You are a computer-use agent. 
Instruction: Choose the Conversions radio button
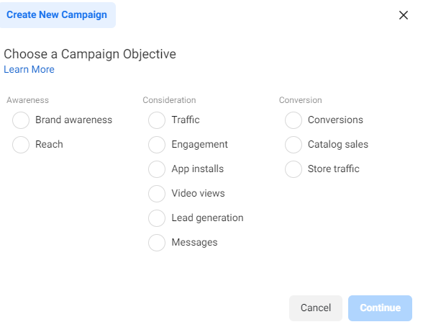(294, 120)
